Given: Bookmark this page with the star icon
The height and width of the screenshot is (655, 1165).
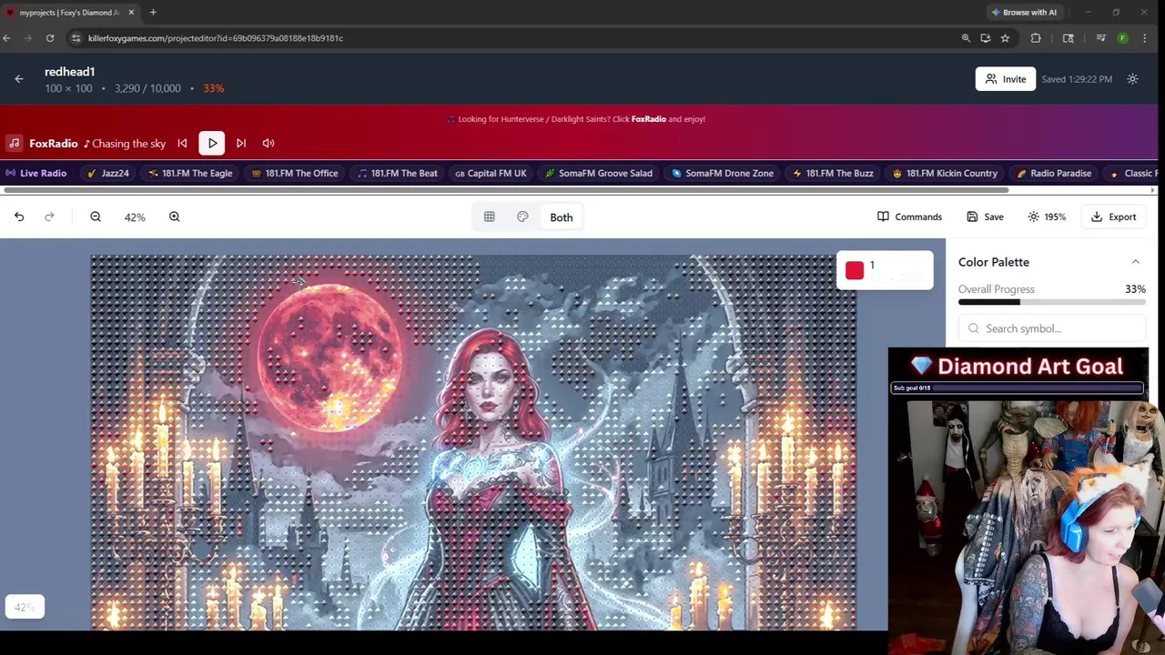Looking at the screenshot, I should click(x=1005, y=38).
